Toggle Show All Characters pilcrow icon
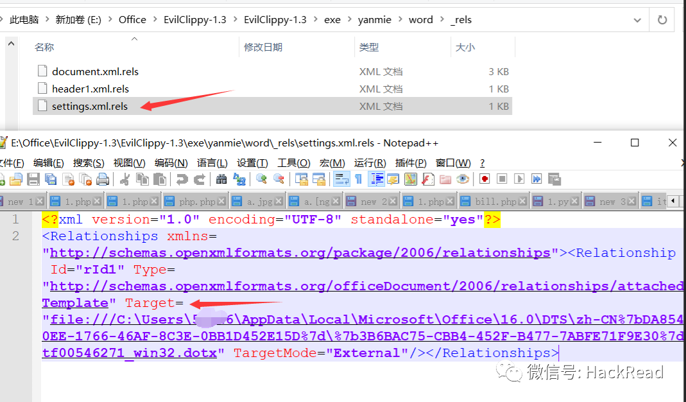This screenshot has width=686, height=402. tap(358, 179)
